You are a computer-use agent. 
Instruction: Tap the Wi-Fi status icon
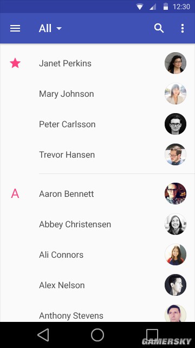(140, 7)
